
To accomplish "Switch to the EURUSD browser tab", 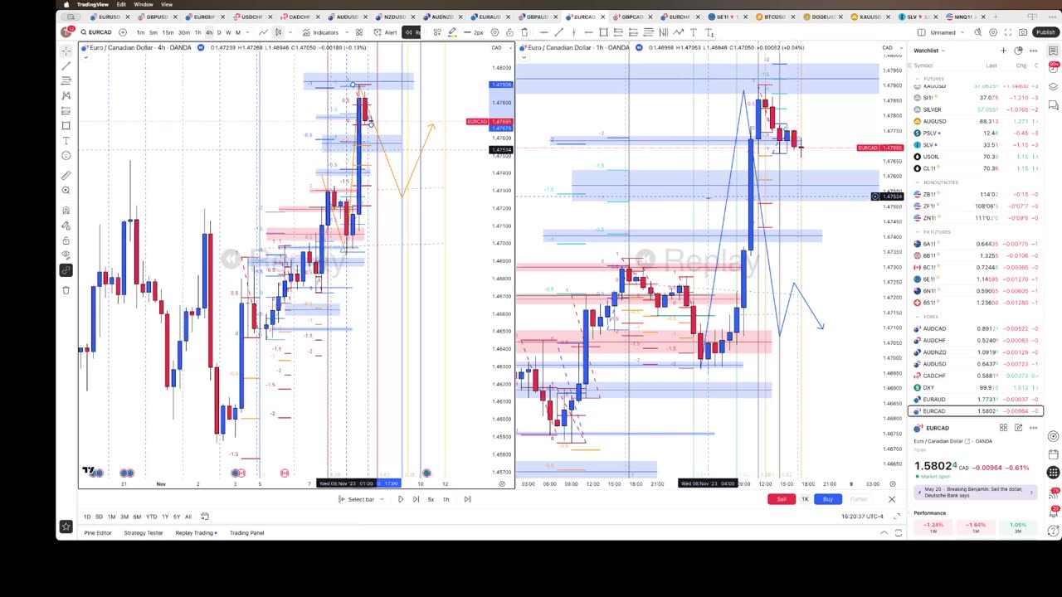I will 110,17.
